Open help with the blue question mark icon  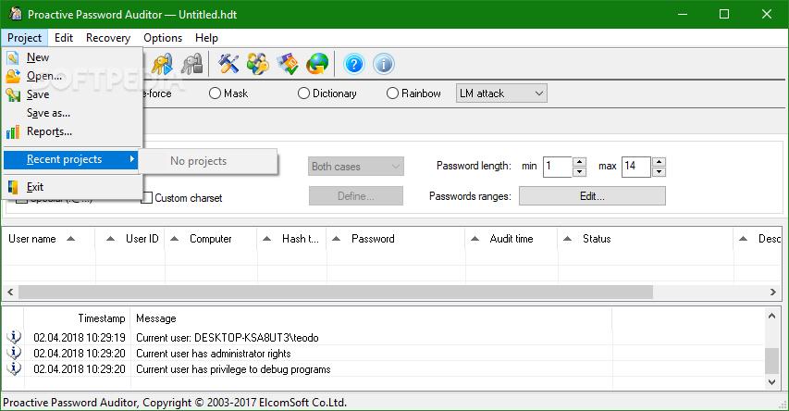353,64
